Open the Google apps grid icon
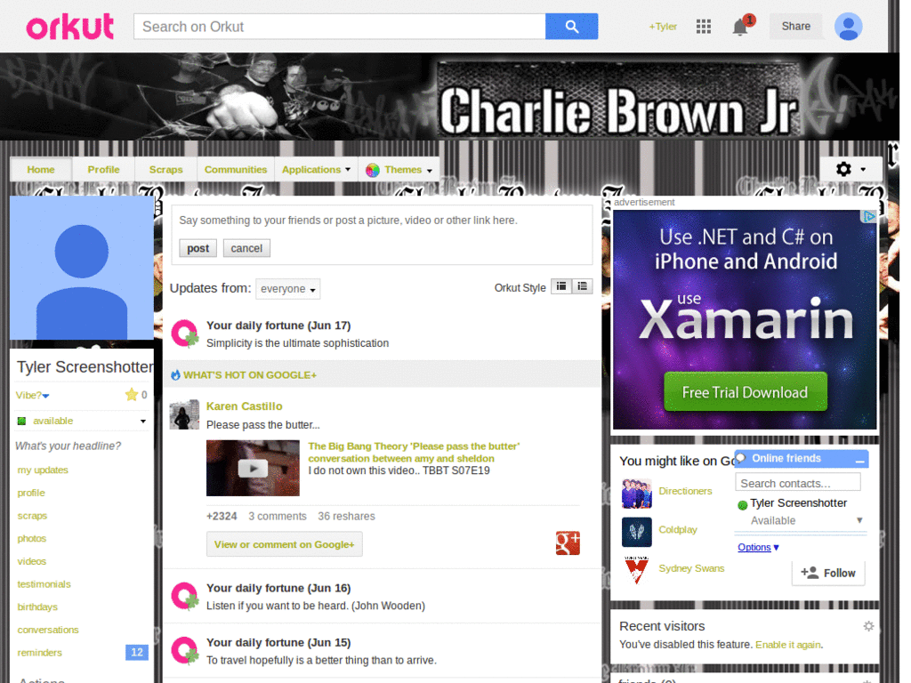The width and height of the screenshot is (911, 683). (704, 26)
